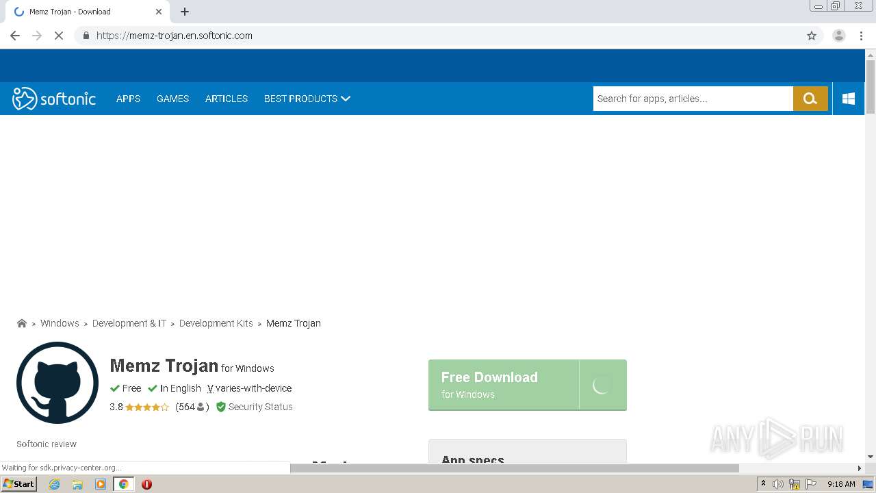876x493 pixels.
Task: Click the 'varies-with-device' version label
Action: pyautogui.click(x=254, y=388)
